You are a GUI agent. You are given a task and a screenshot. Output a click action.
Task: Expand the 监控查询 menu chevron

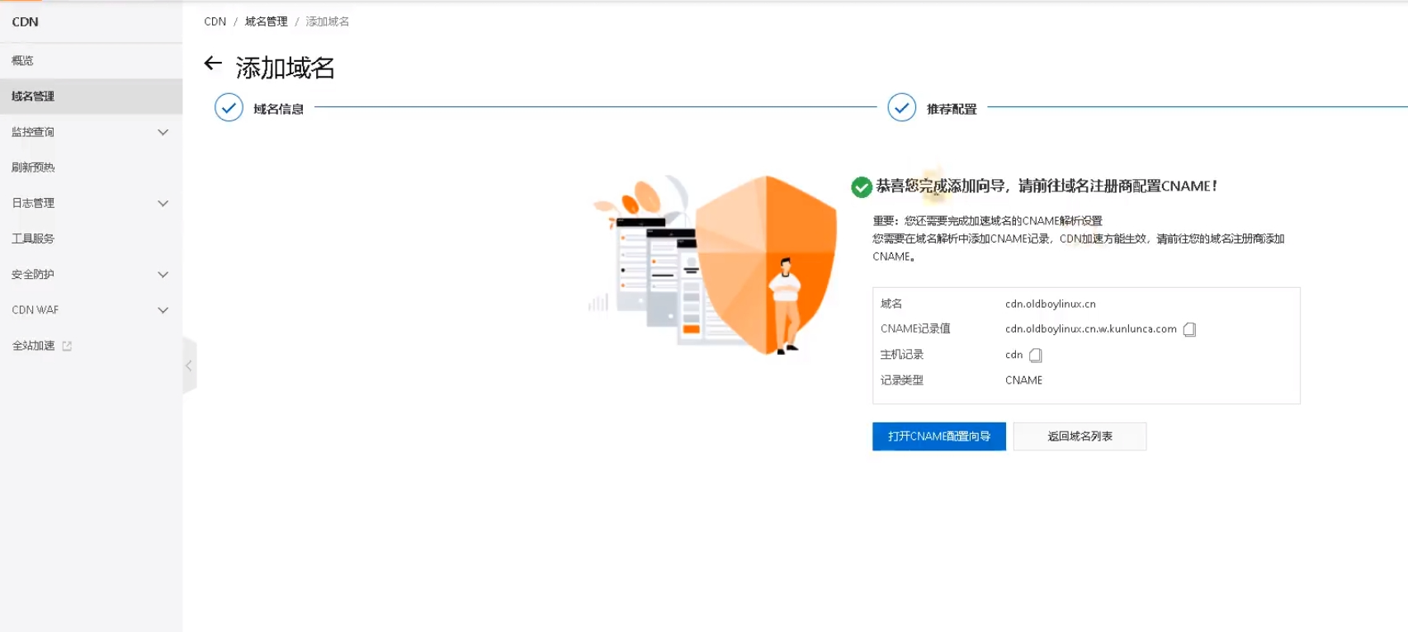tap(163, 132)
